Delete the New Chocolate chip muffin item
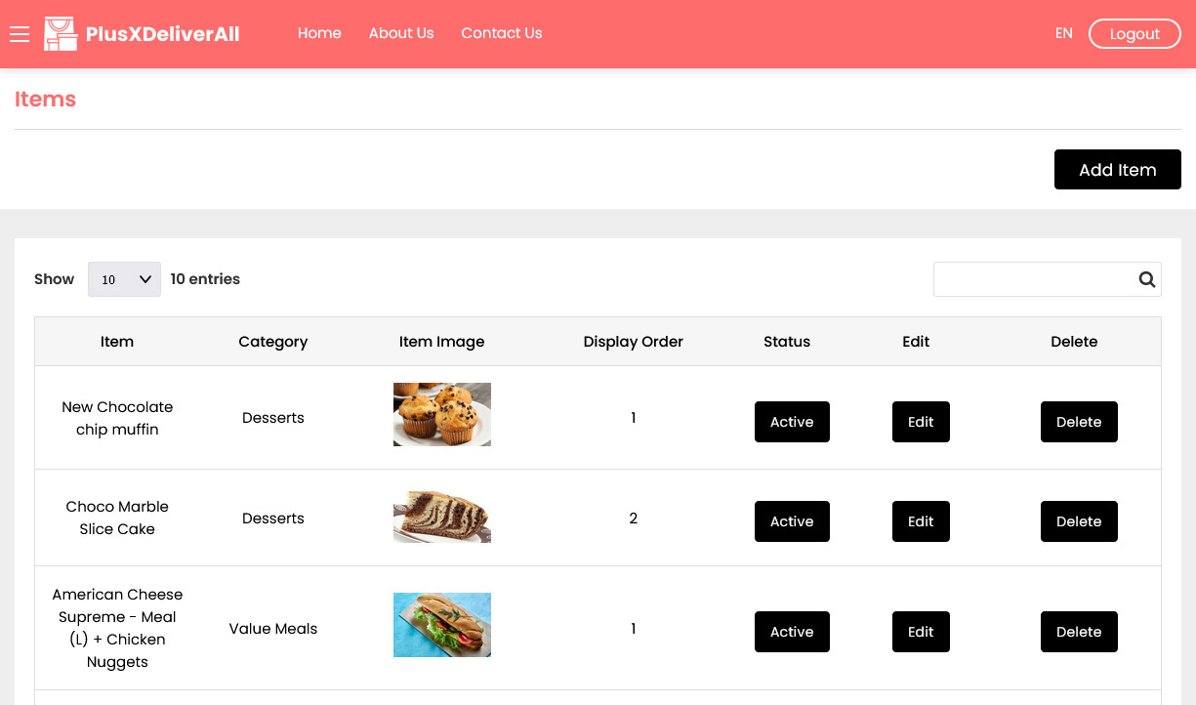This screenshot has height=705, width=1196. coord(1079,422)
